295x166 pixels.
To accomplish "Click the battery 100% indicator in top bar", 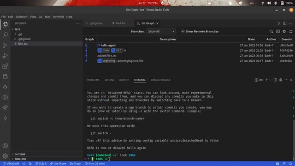I will tap(287, 3).
